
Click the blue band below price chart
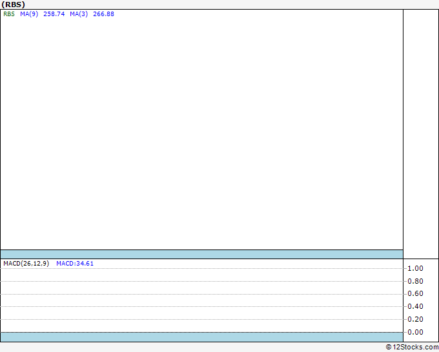(202, 255)
